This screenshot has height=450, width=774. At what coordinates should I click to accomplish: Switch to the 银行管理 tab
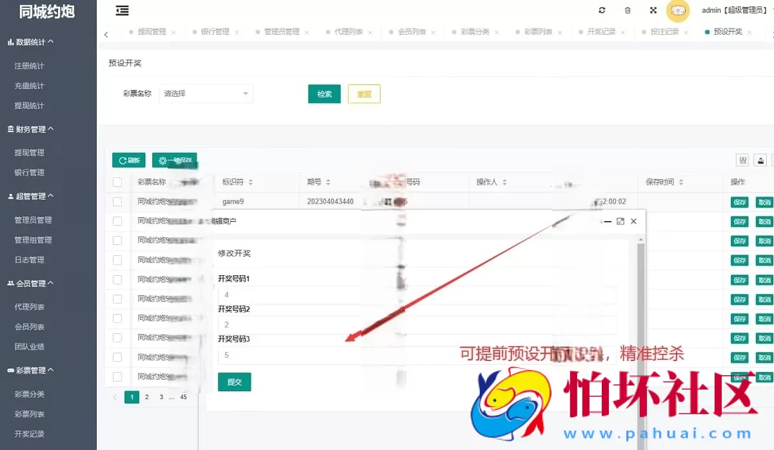[217, 30]
